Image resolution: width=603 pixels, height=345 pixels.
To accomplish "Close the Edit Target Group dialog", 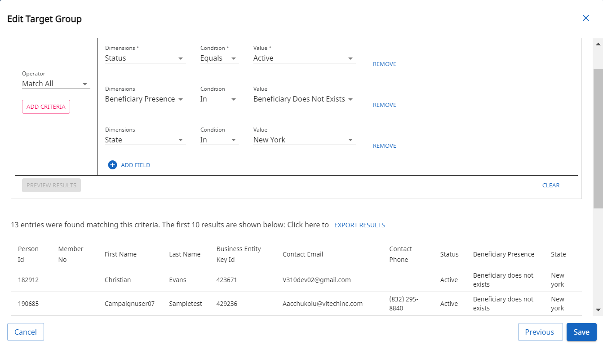I will [585, 18].
